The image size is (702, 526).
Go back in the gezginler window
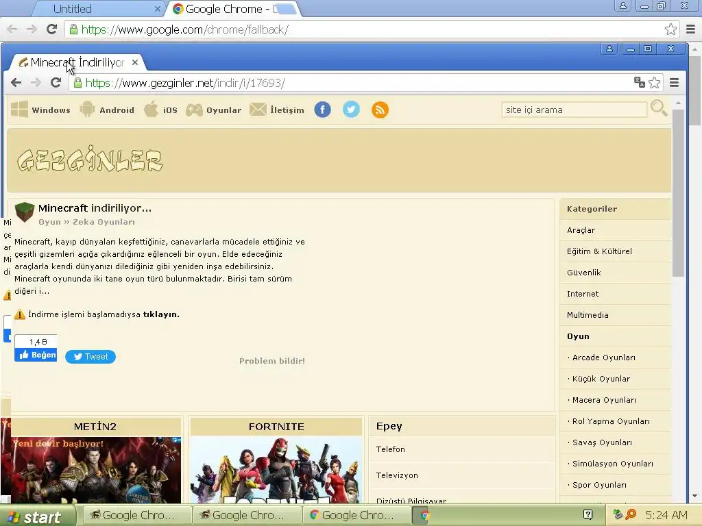click(x=16, y=82)
